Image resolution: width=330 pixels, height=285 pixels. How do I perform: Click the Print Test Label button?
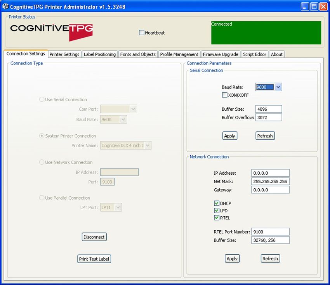[94, 259]
